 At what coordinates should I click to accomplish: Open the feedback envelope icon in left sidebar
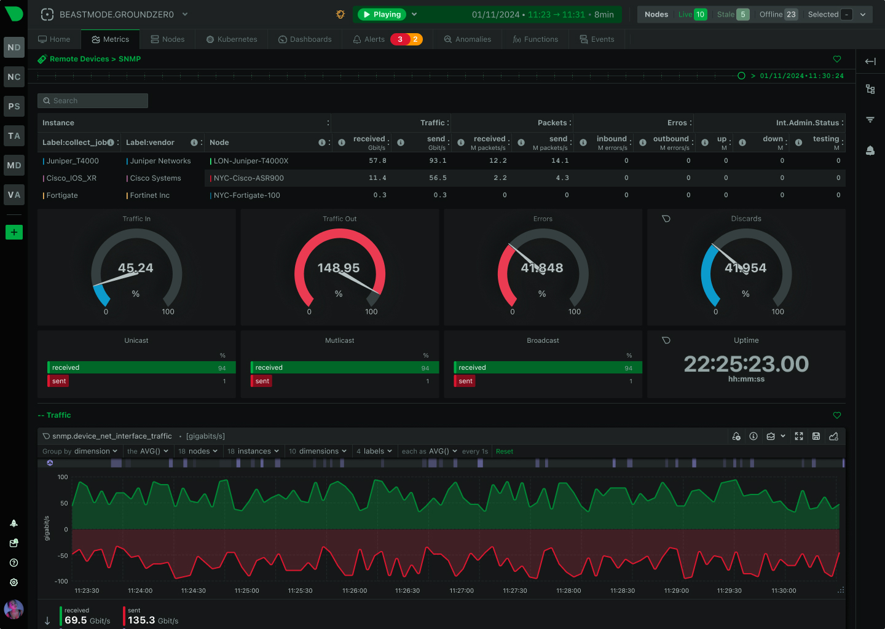click(x=14, y=543)
